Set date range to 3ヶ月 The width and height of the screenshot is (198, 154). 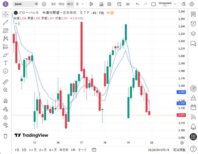pyautogui.click(x=43, y=150)
